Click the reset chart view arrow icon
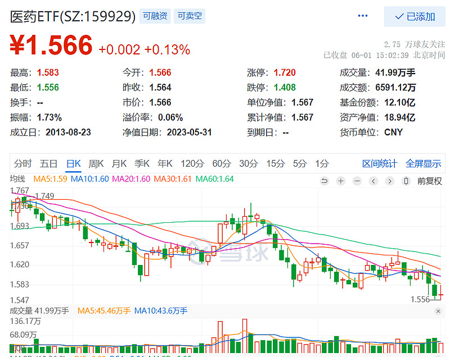450x357 pixels. (x=324, y=181)
